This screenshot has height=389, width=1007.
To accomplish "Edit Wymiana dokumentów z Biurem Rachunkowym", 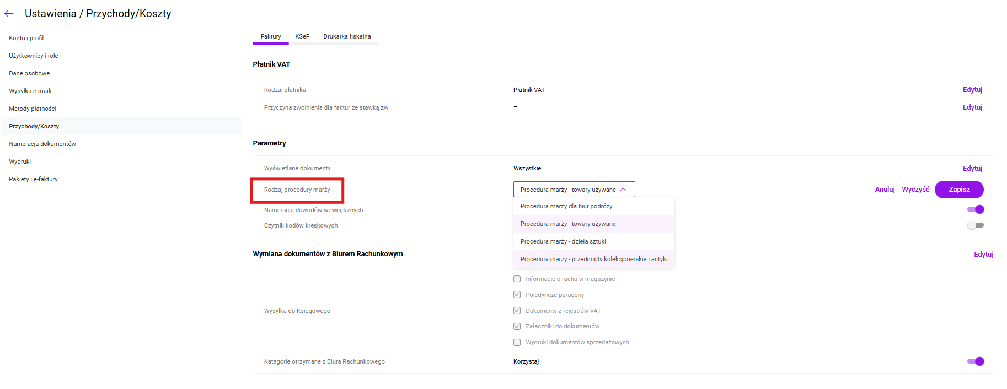I will click(983, 255).
